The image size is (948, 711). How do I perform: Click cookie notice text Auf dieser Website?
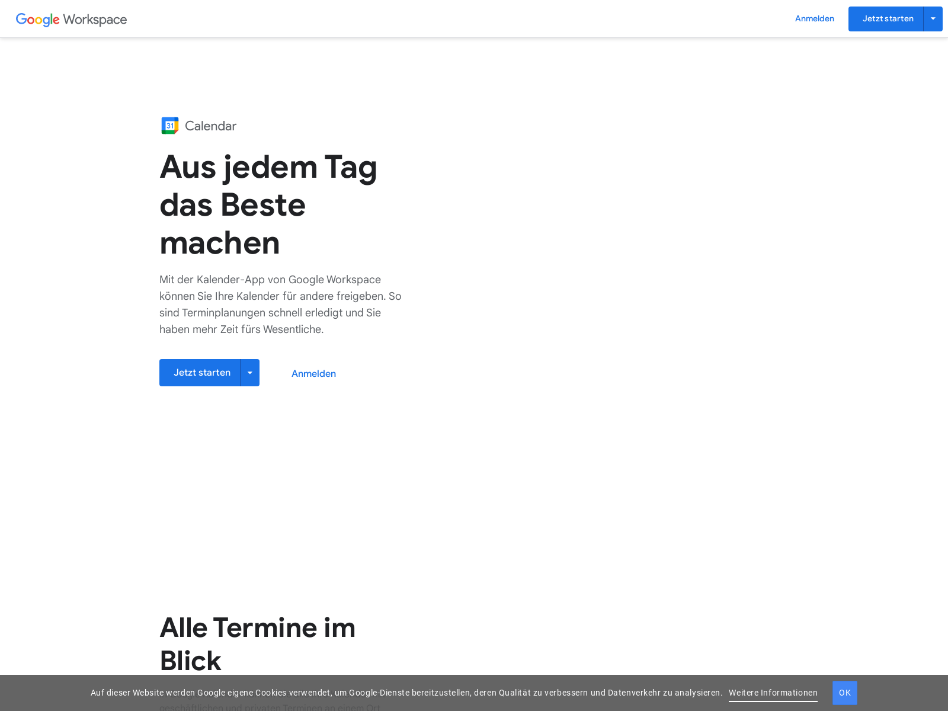pos(406,693)
